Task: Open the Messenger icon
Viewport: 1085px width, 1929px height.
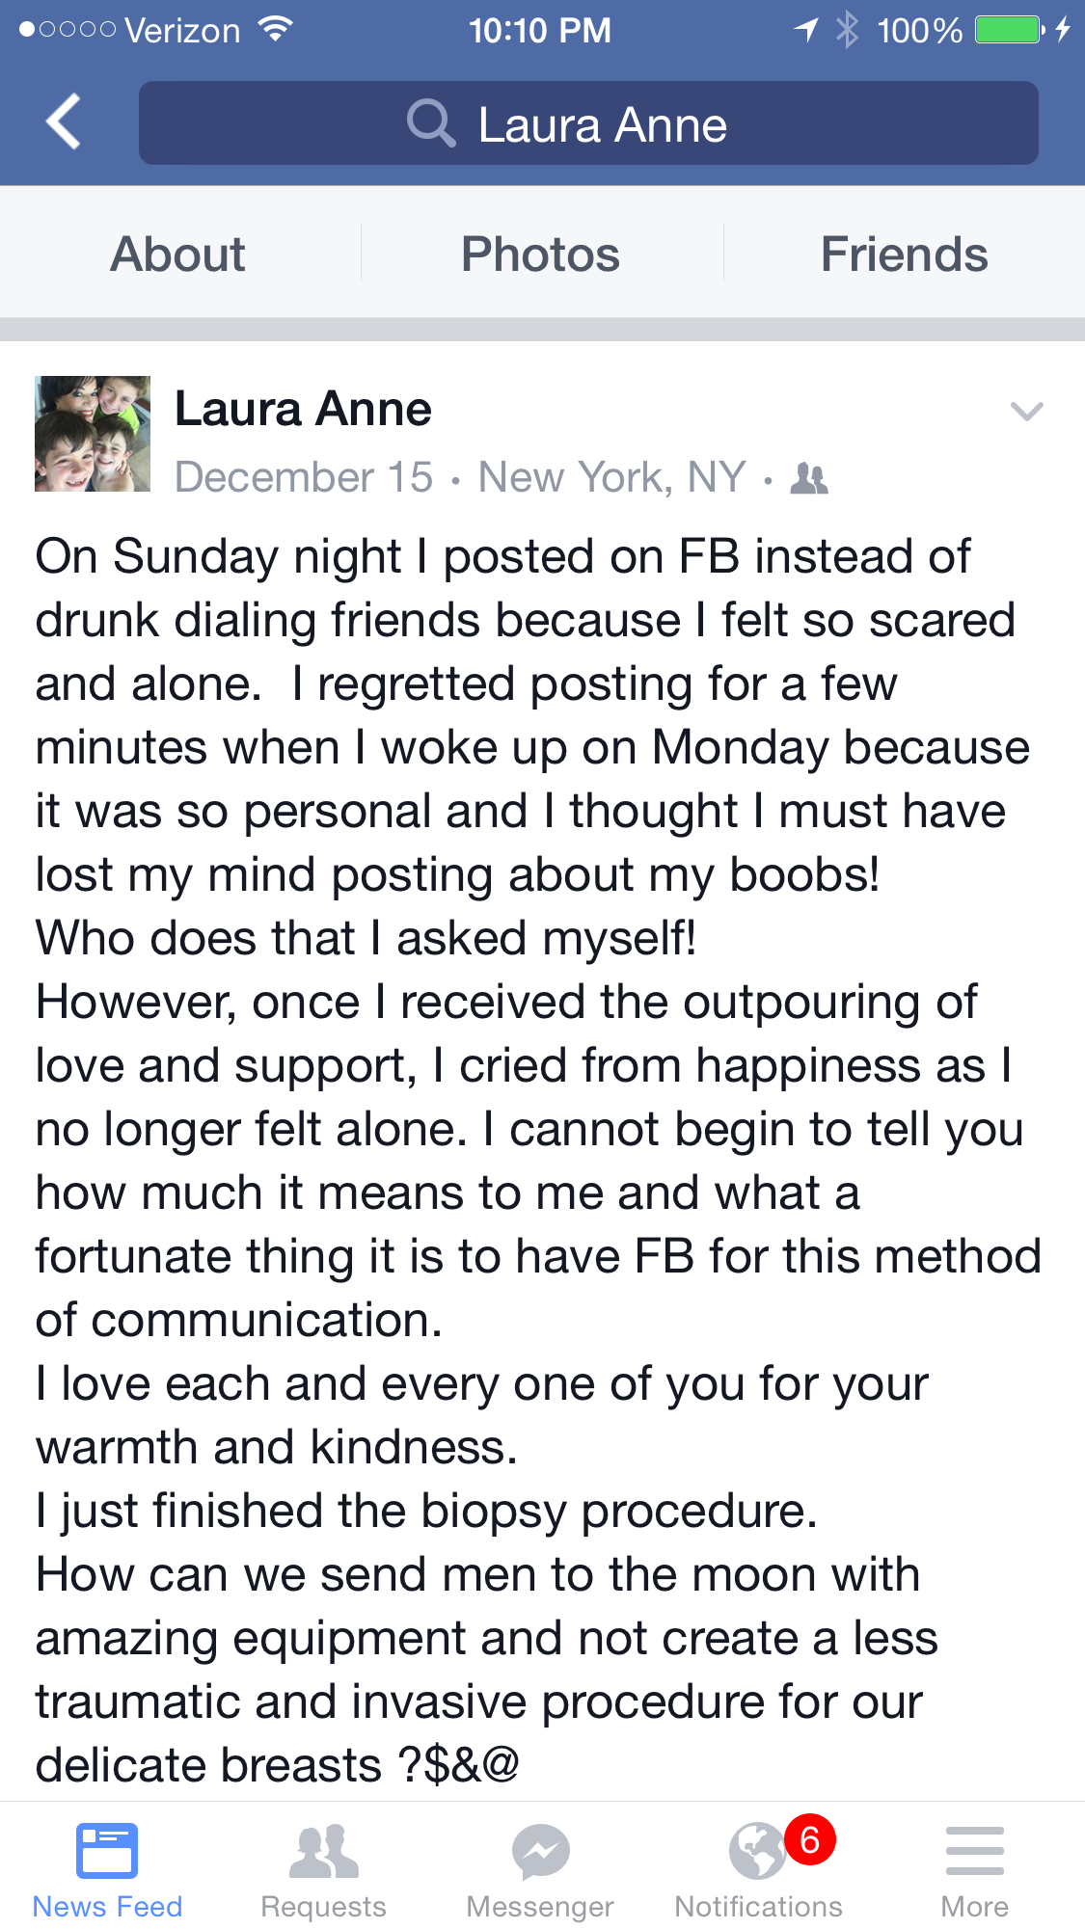Action: coord(540,1852)
